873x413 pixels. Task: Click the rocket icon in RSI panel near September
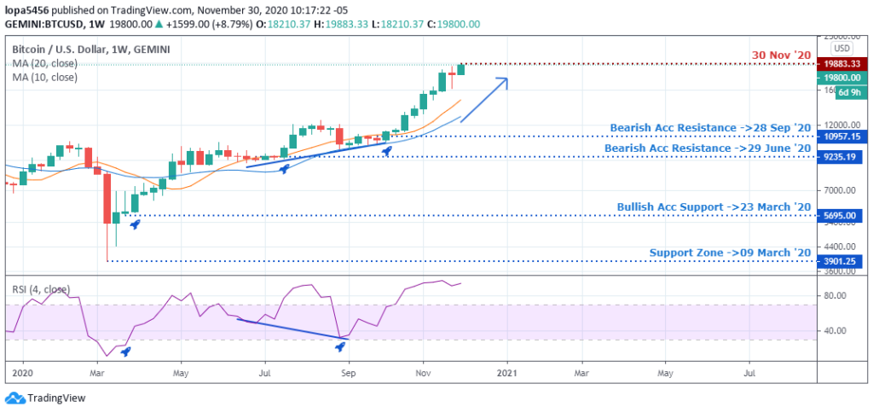click(x=340, y=346)
